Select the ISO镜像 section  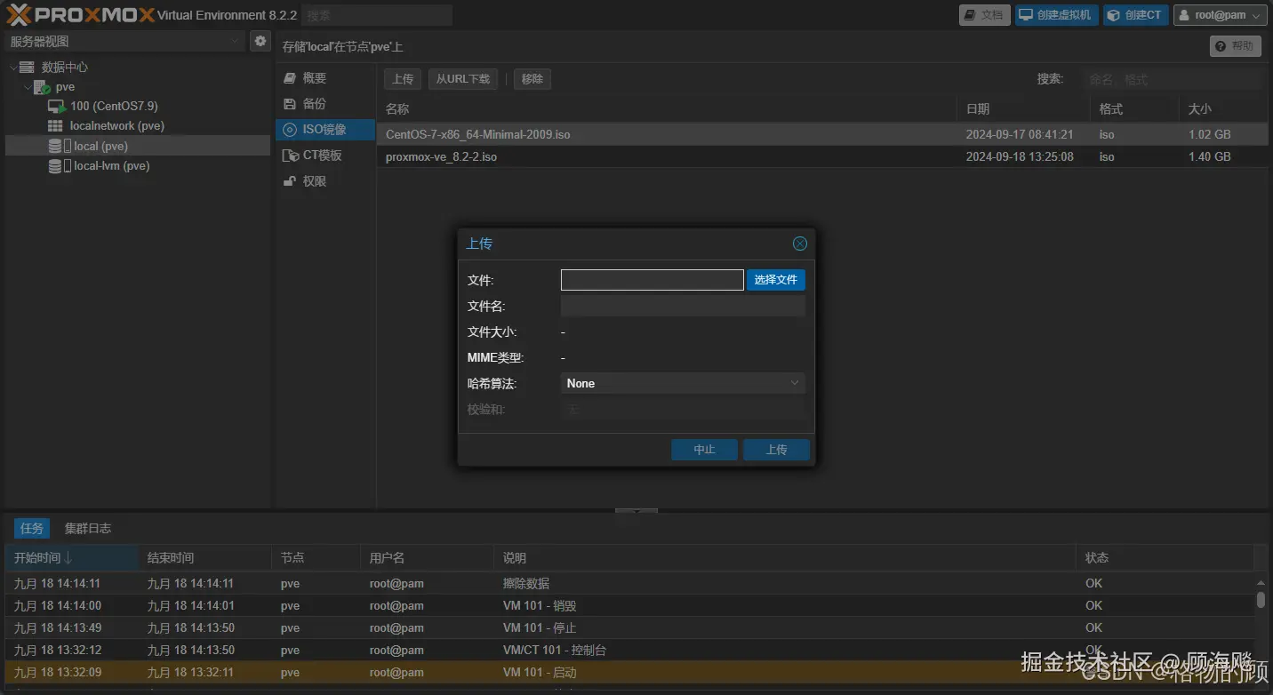click(x=324, y=130)
